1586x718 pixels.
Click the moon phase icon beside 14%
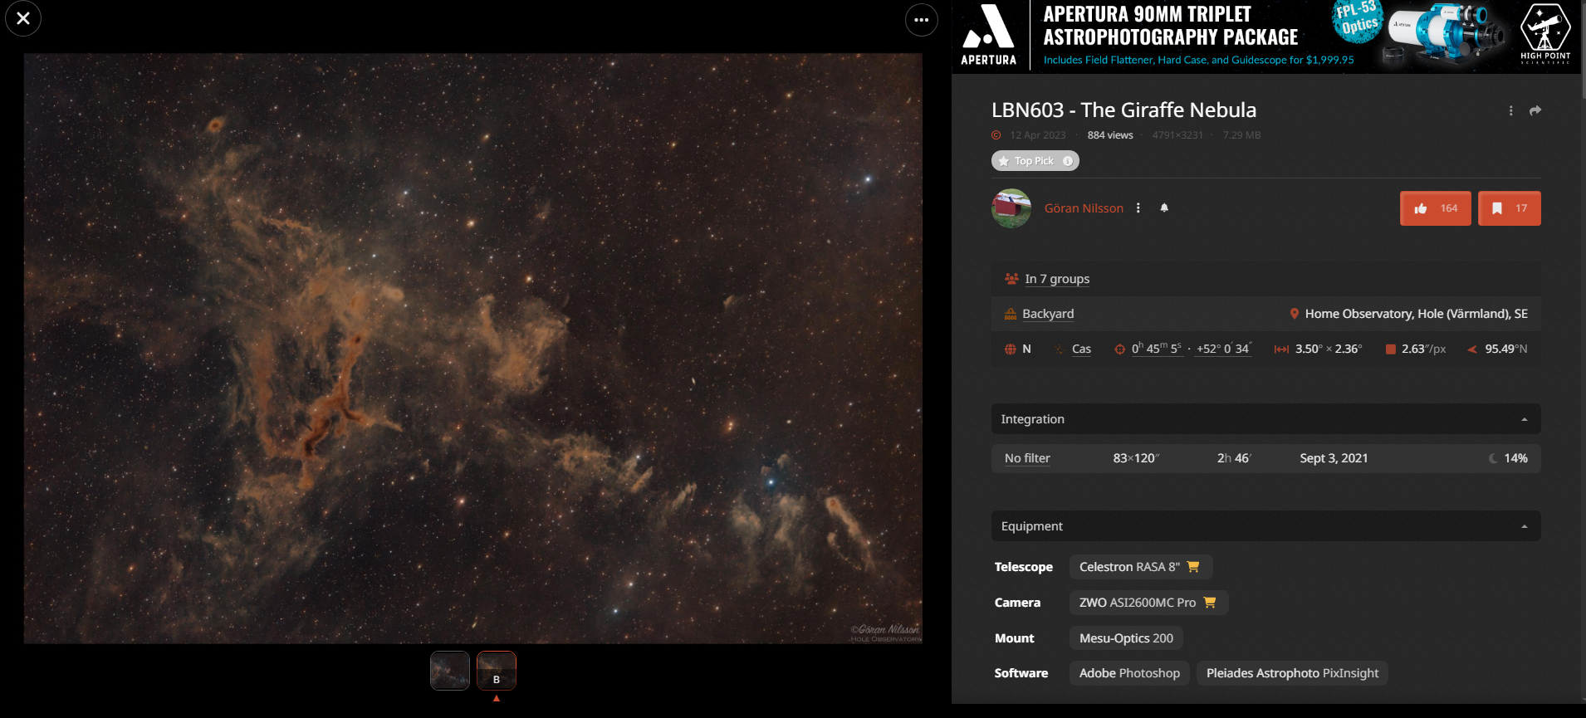pos(1494,458)
